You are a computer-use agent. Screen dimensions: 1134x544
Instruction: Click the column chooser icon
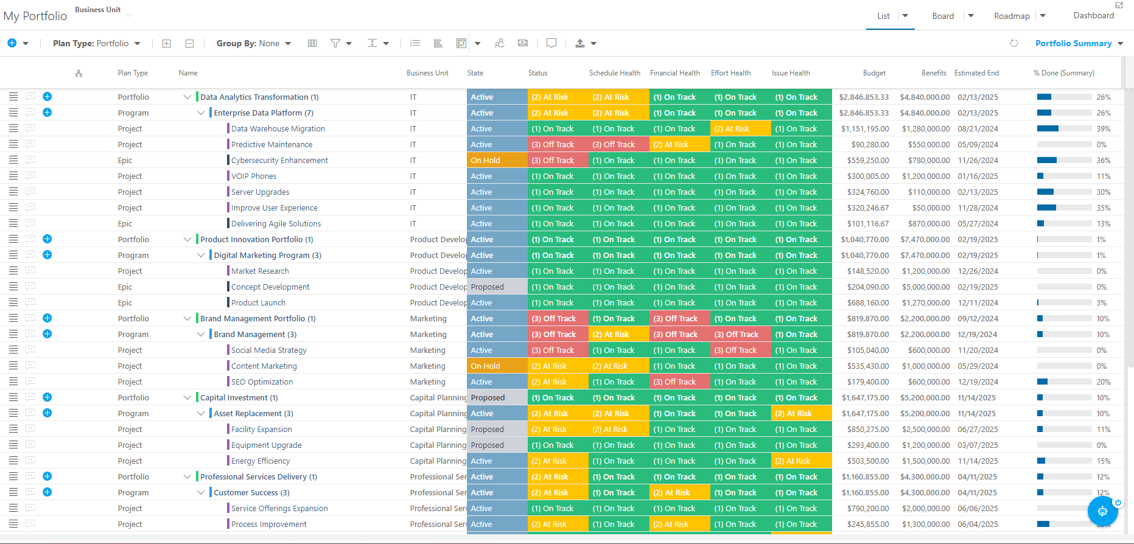[312, 43]
